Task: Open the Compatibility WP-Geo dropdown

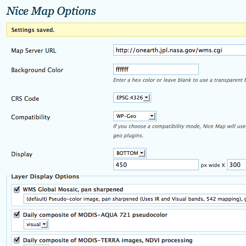Action: 135,116
